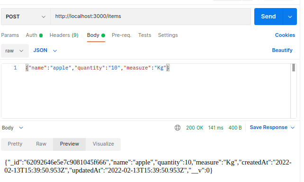Open the Cookies link
Viewport: 304px width, 182px height.
tap(285, 35)
